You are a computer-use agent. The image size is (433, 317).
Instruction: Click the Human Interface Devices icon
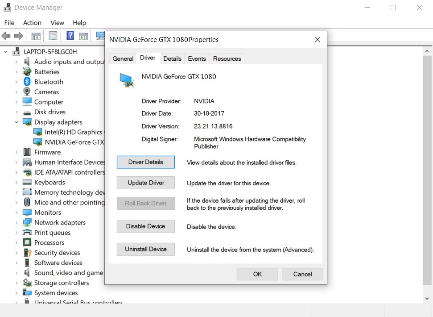(27, 162)
